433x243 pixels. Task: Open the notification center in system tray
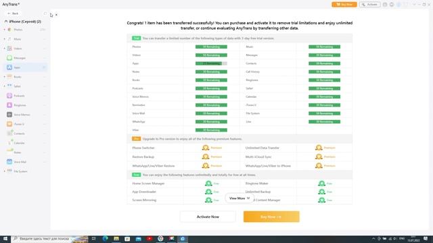(x=426, y=238)
